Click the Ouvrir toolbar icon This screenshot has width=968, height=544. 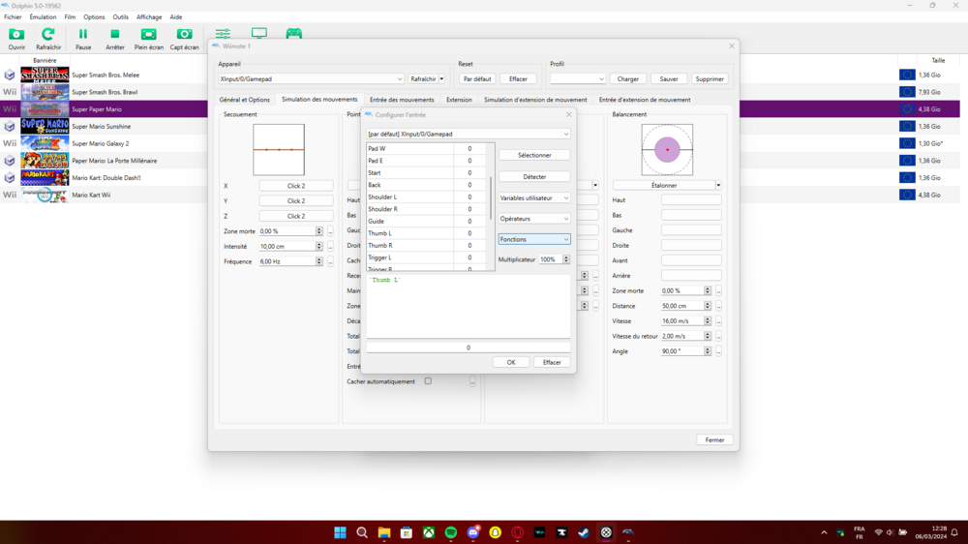coord(16,35)
